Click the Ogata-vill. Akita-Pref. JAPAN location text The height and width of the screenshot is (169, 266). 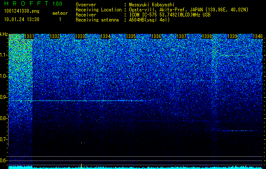(189, 10)
